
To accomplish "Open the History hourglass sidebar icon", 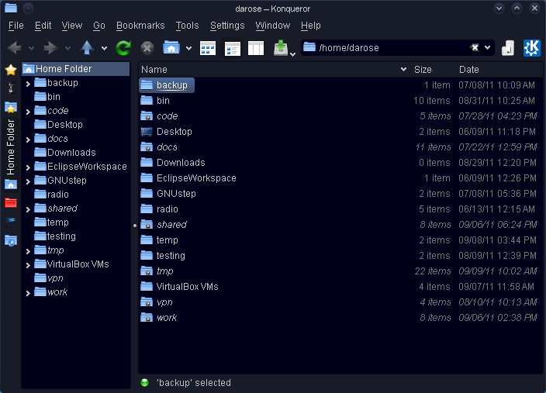I will pos(11,88).
